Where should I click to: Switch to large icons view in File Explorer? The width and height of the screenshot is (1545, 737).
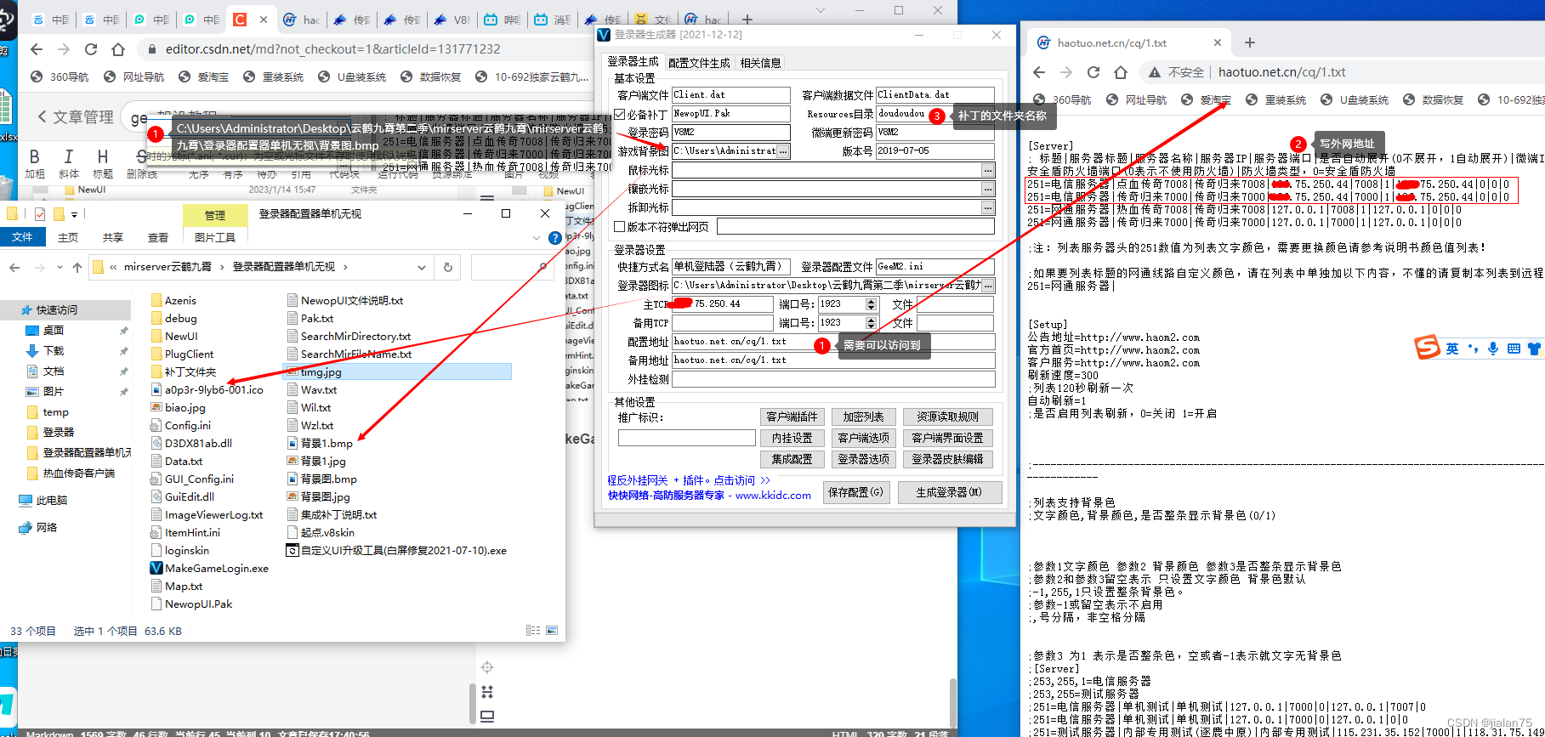[x=552, y=631]
